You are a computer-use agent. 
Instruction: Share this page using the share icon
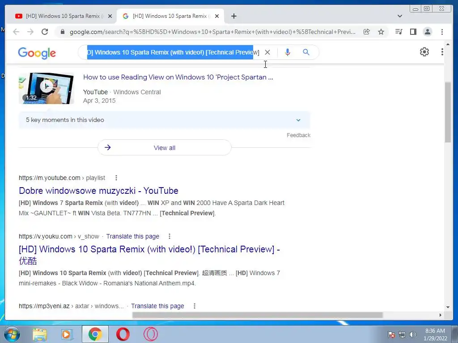pyautogui.click(x=367, y=32)
